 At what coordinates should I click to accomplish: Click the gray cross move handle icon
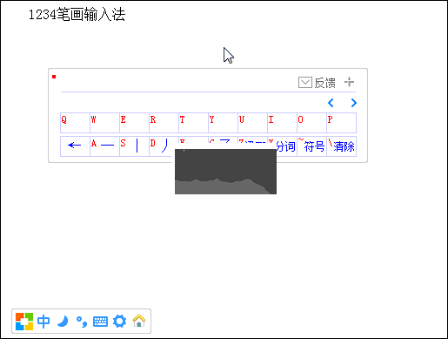(x=350, y=82)
